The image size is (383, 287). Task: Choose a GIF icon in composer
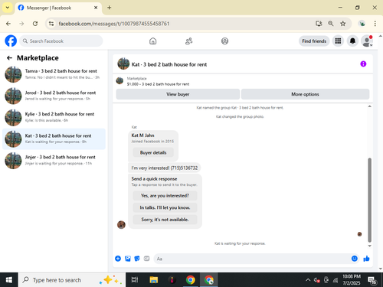tap(146, 259)
